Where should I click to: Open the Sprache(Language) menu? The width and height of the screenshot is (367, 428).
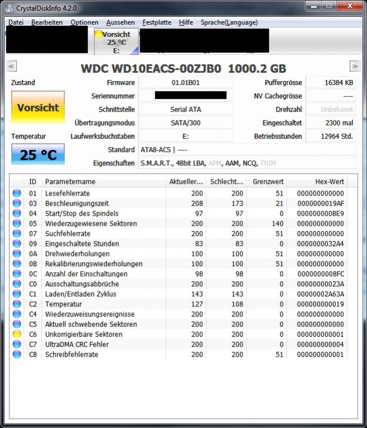(229, 22)
